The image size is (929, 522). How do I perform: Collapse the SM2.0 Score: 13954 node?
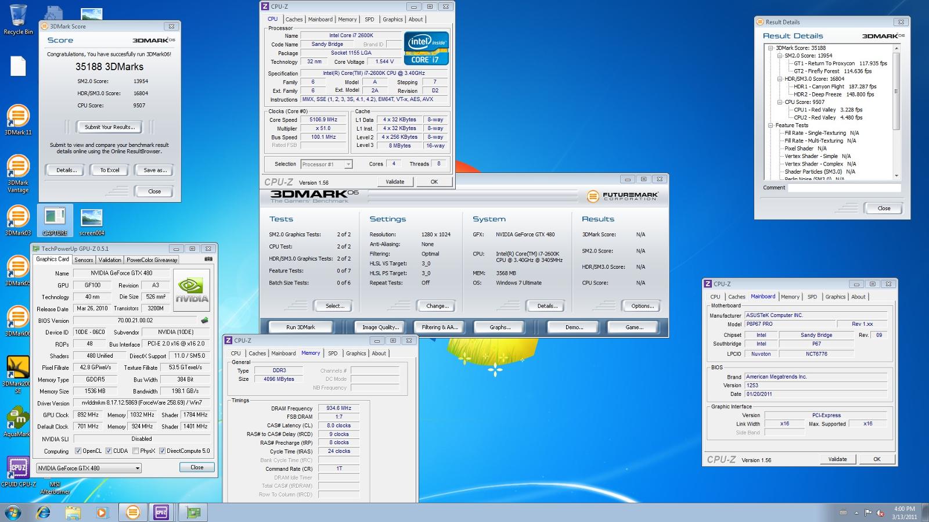click(x=780, y=56)
